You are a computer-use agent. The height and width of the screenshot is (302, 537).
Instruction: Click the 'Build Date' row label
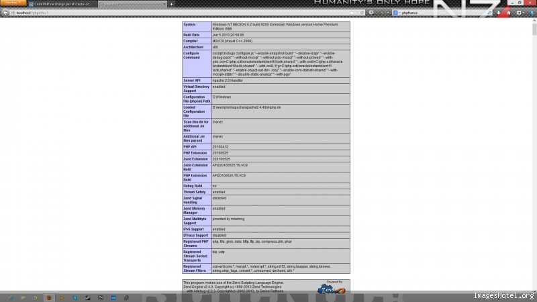coord(191,35)
